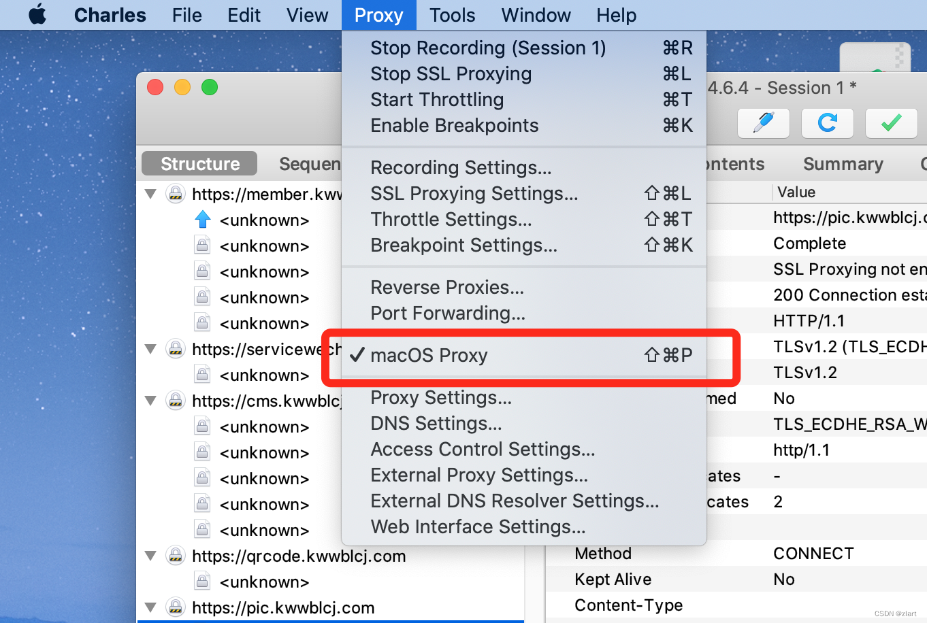The height and width of the screenshot is (623, 927).
Task: Open Port Forwarding...
Action: (524, 313)
